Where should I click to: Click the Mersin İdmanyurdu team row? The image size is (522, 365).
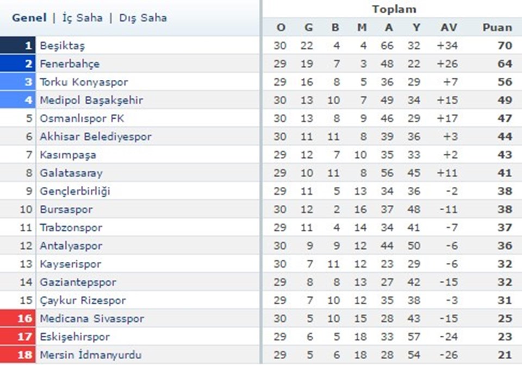(261, 355)
